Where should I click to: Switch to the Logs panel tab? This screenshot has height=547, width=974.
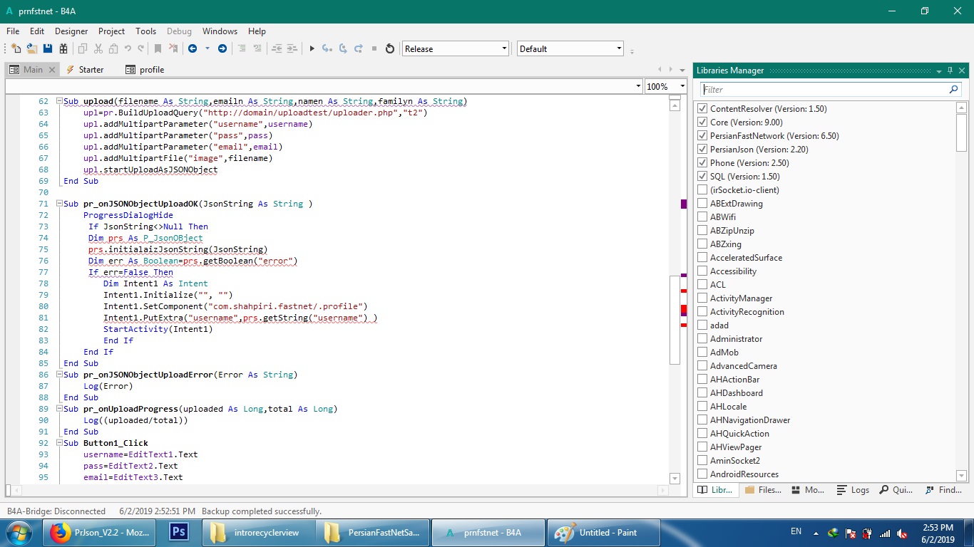(x=853, y=490)
